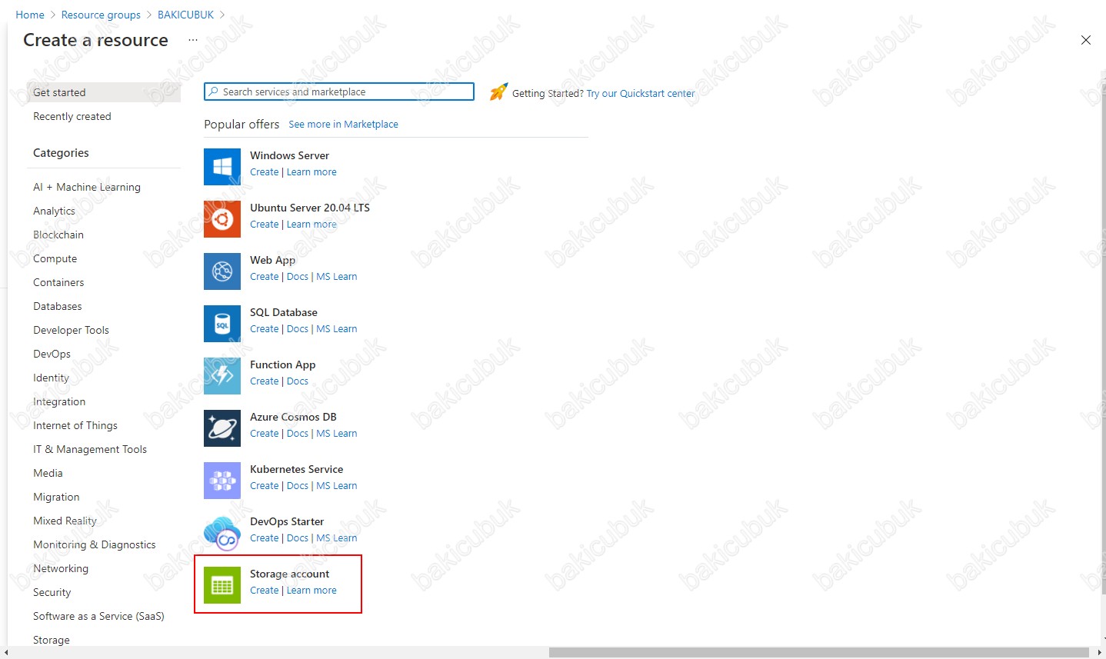Viewport: 1106px width, 659px height.
Task: Create a Windows Server resource
Action: click(265, 172)
